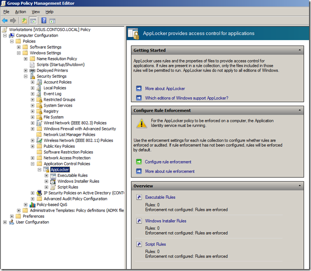Expand the Executable Rules node
Image resolution: width=311 pixels, height=271 pixels.
(46, 175)
